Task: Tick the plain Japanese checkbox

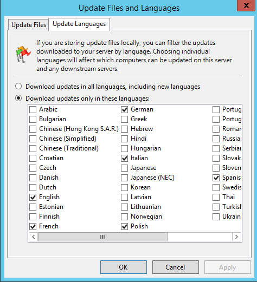Action: coord(125,168)
